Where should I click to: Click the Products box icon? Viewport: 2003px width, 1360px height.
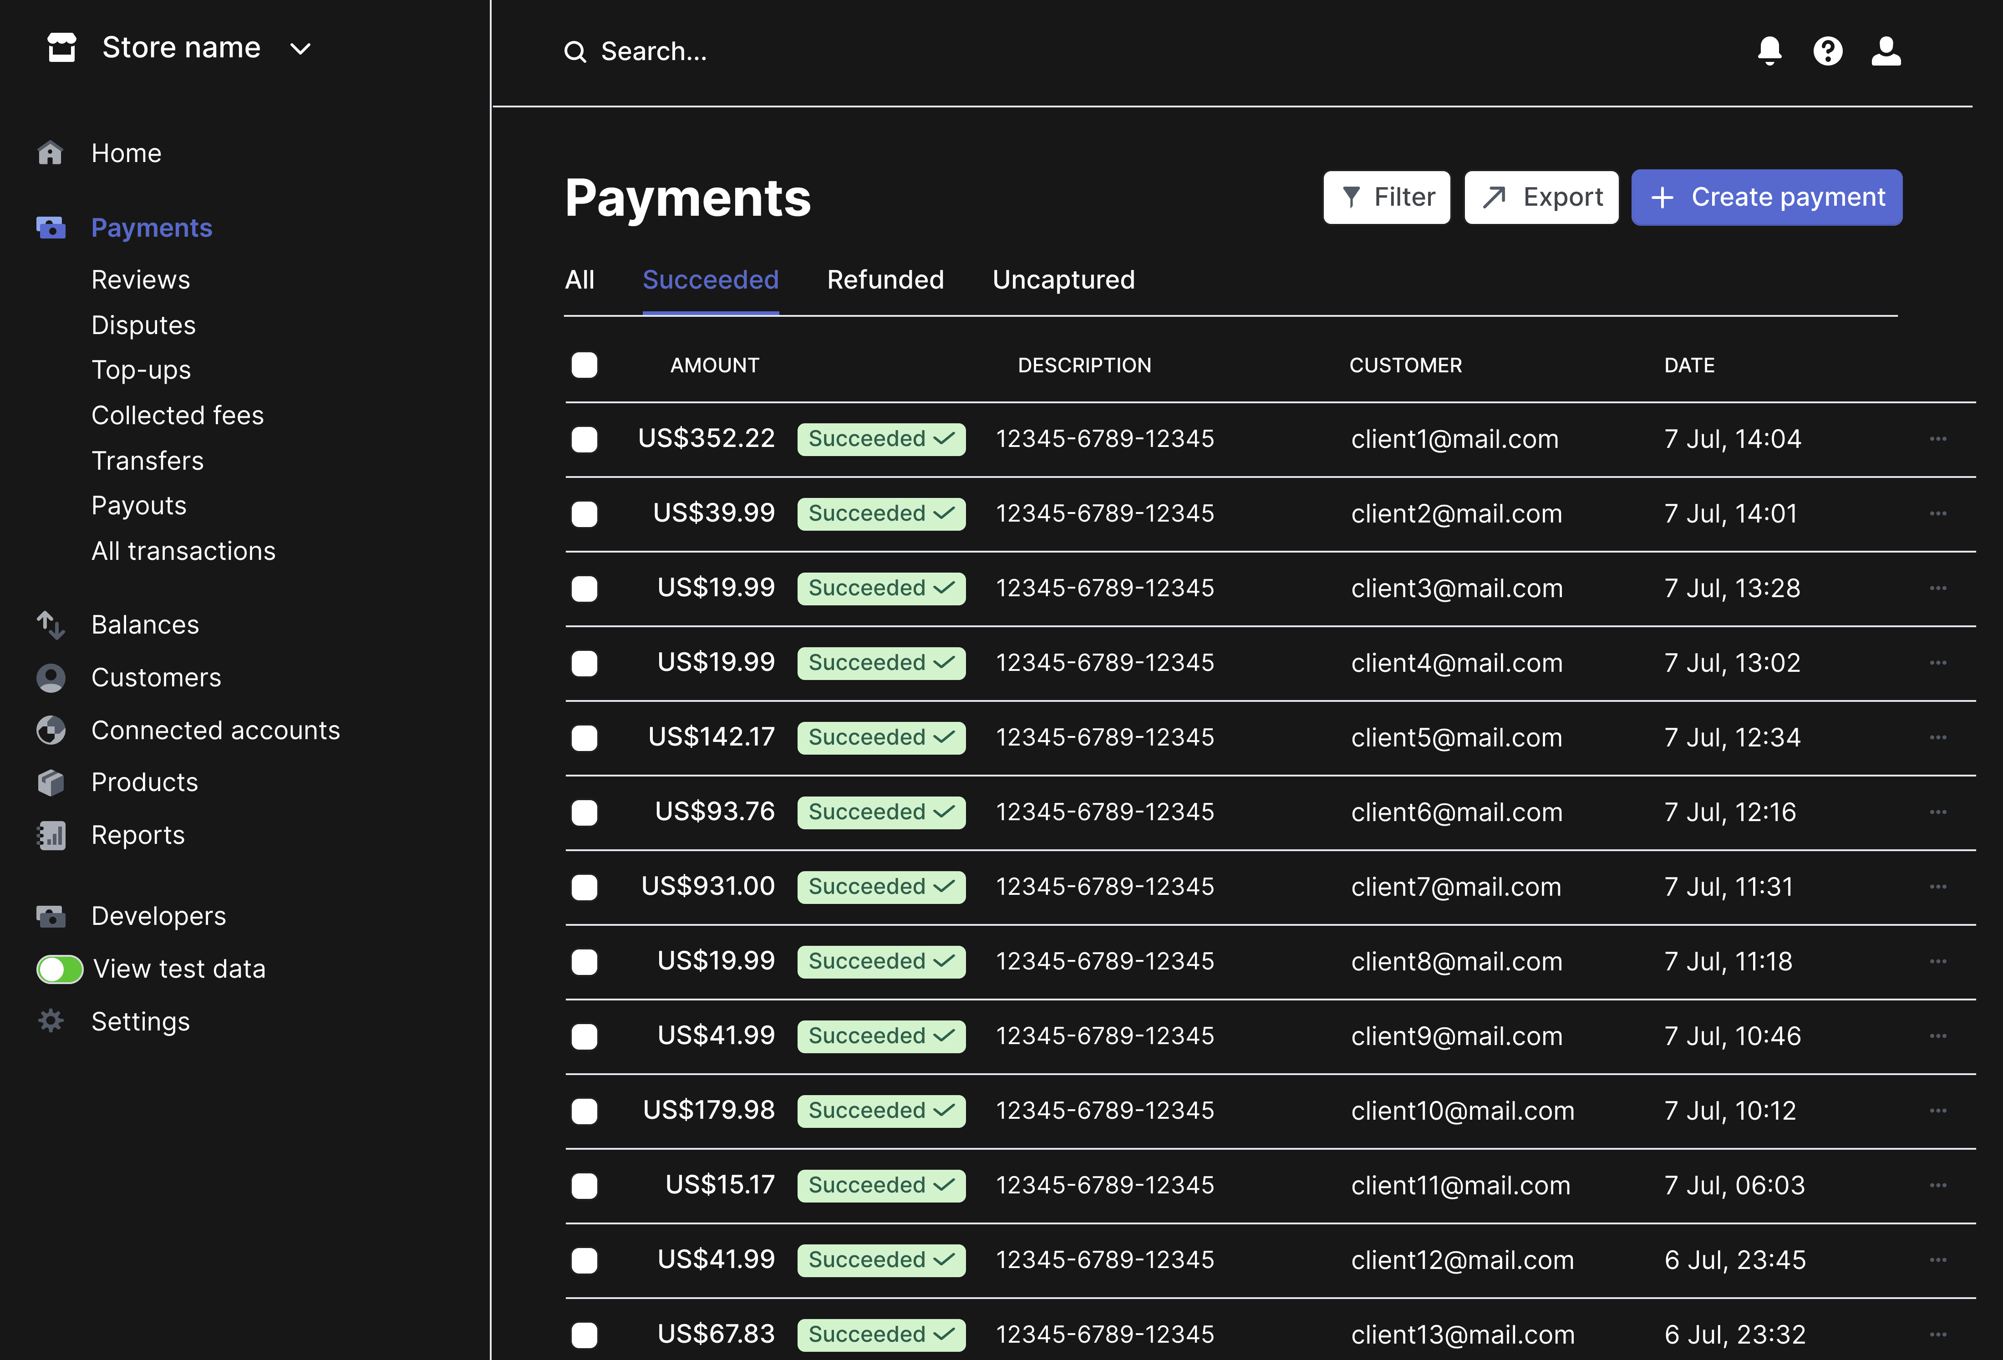tap(51, 781)
